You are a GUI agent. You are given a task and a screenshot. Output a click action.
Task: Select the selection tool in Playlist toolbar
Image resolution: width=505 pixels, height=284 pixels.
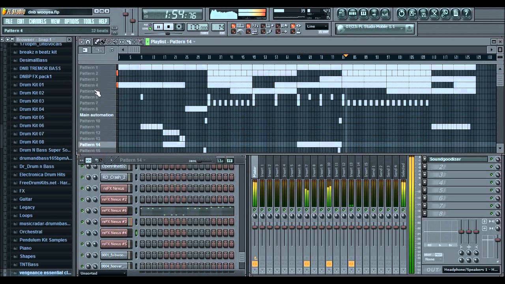(134, 41)
